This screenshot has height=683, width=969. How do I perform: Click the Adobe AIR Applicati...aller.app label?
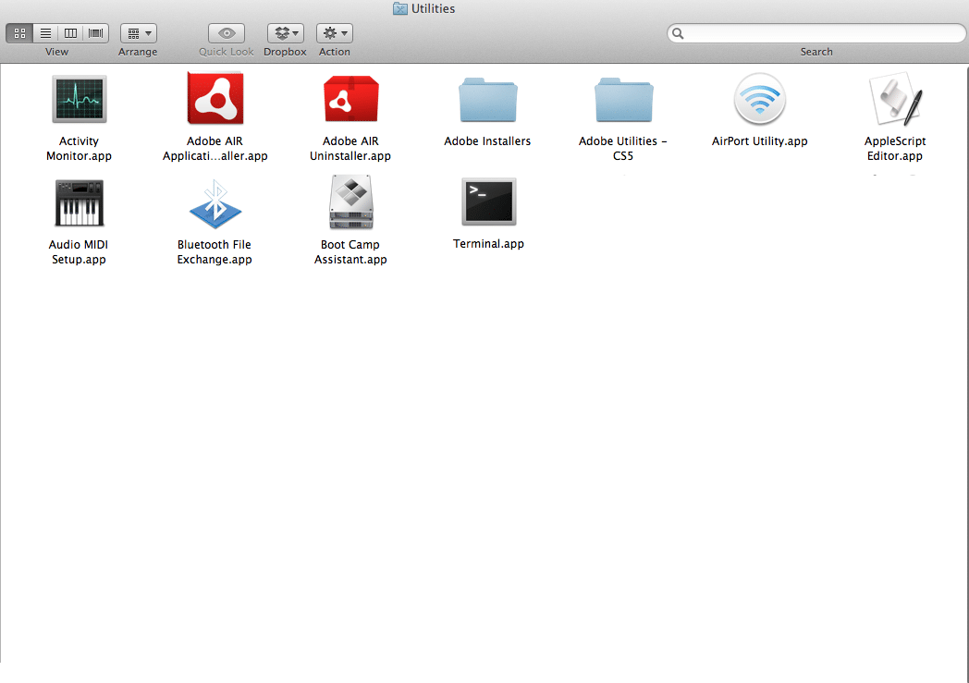[215, 149]
